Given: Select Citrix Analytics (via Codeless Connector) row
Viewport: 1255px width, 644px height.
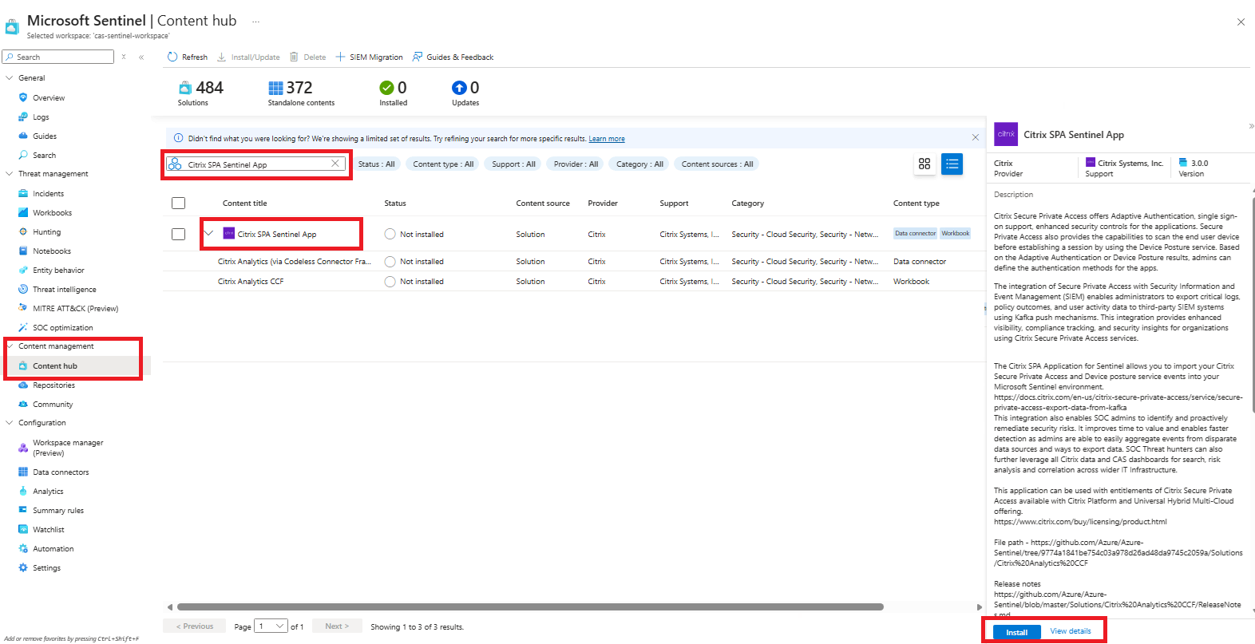Looking at the screenshot, I should [x=573, y=262].
